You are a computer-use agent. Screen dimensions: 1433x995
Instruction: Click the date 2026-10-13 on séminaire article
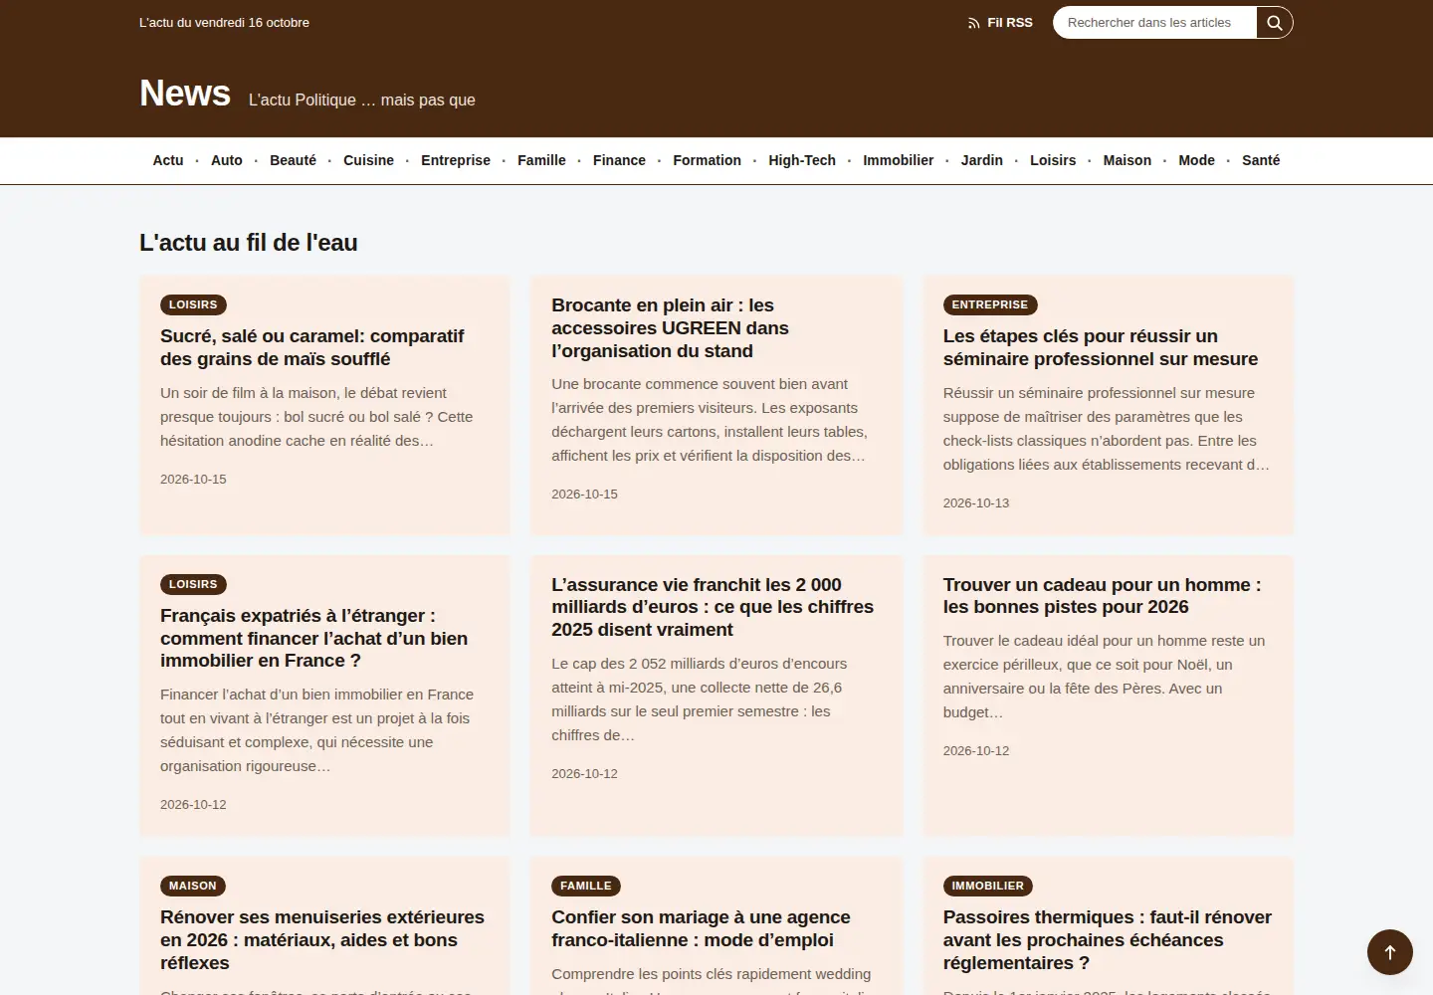[x=976, y=503]
